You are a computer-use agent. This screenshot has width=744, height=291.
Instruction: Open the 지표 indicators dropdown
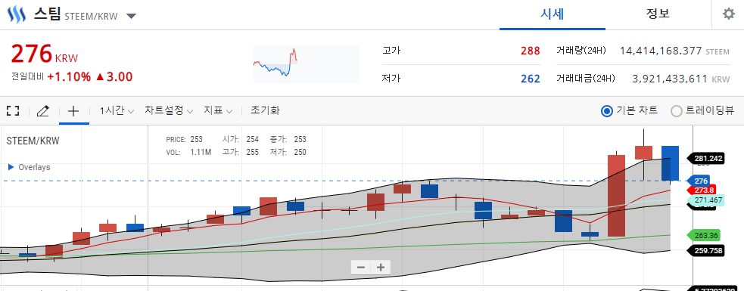click(218, 111)
